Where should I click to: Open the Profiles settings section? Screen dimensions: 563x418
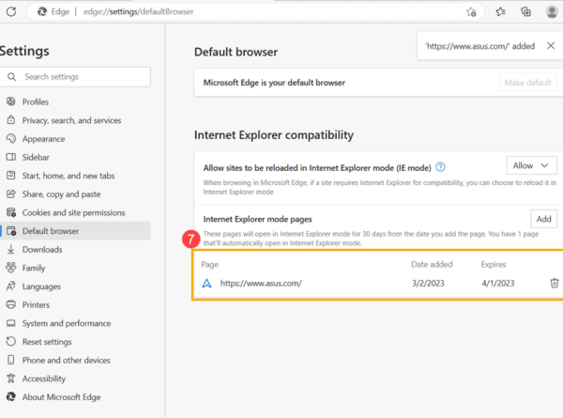[x=36, y=101]
